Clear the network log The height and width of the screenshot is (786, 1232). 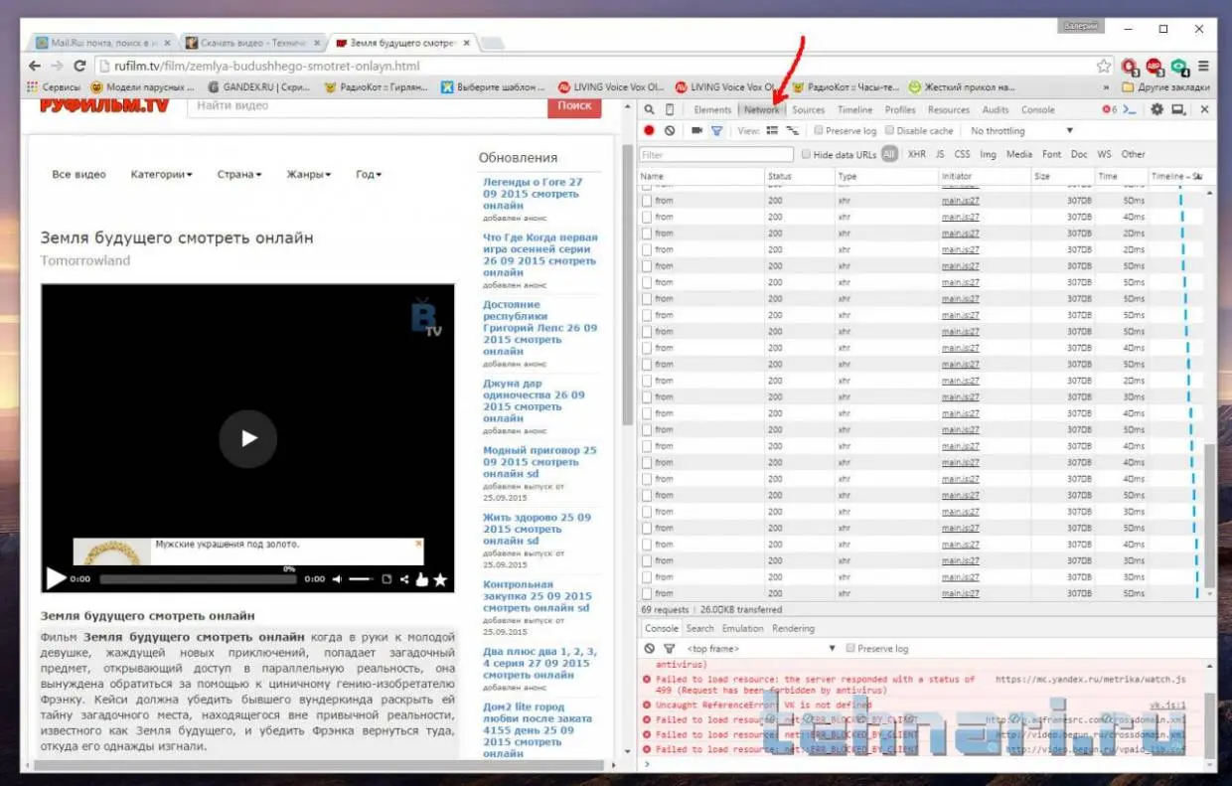tap(670, 131)
